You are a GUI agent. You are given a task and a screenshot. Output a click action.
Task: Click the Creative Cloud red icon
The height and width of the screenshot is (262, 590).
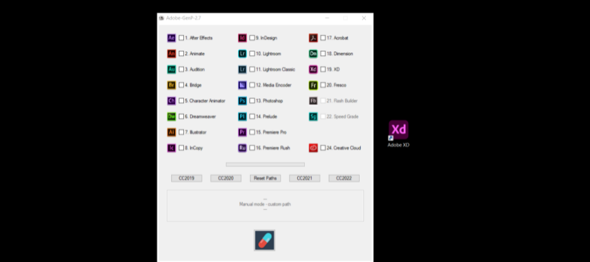(313, 148)
